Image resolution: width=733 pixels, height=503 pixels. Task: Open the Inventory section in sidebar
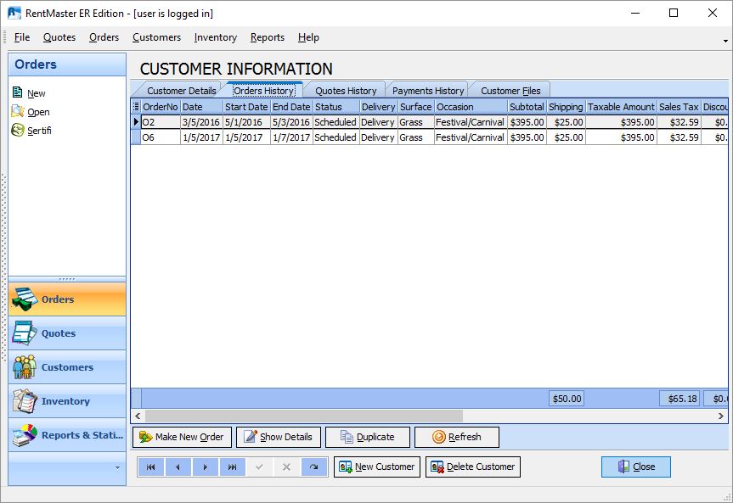pyautogui.click(x=67, y=401)
